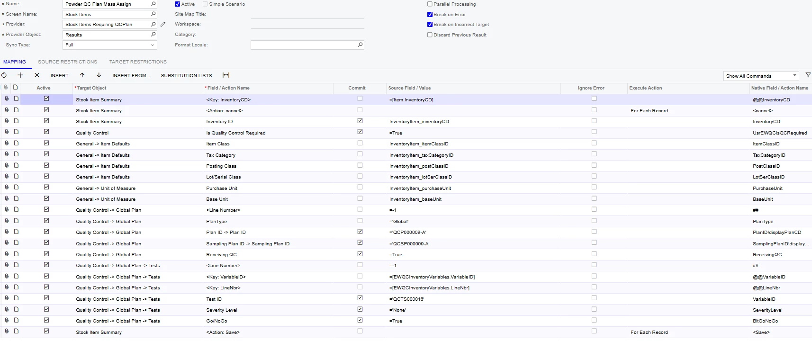Fit grid columns to width
The width and height of the screenshot is (812, 341).
tap(226, 75)
